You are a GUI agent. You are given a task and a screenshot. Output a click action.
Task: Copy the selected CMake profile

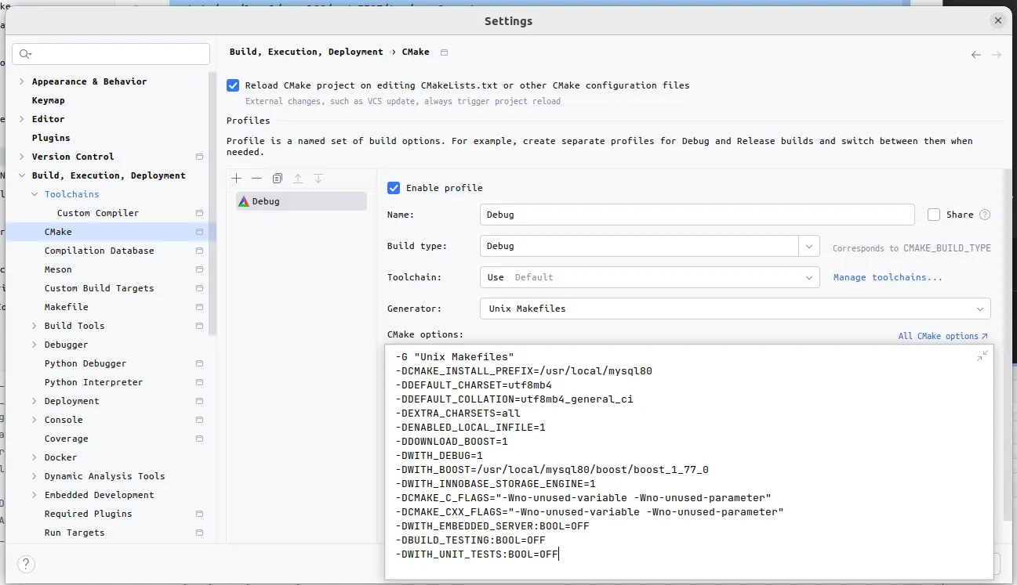(x=278, y=179)
